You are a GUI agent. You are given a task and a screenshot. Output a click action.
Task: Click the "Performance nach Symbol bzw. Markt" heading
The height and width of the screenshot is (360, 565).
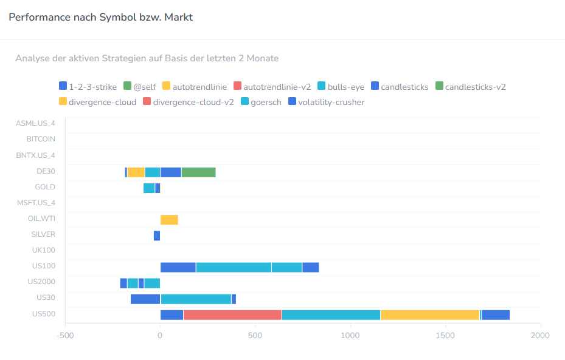100,17
